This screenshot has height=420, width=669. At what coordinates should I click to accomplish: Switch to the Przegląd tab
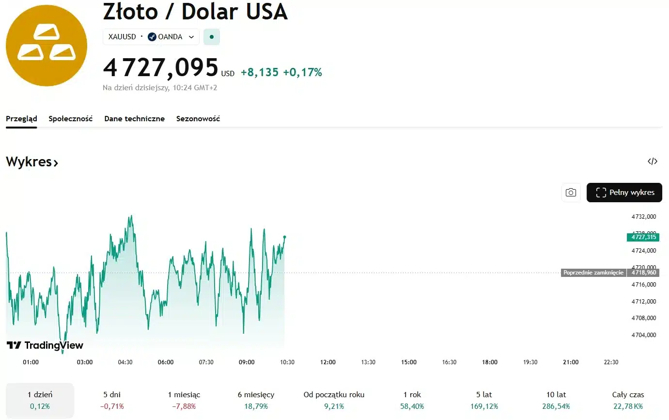pos(21,119)
